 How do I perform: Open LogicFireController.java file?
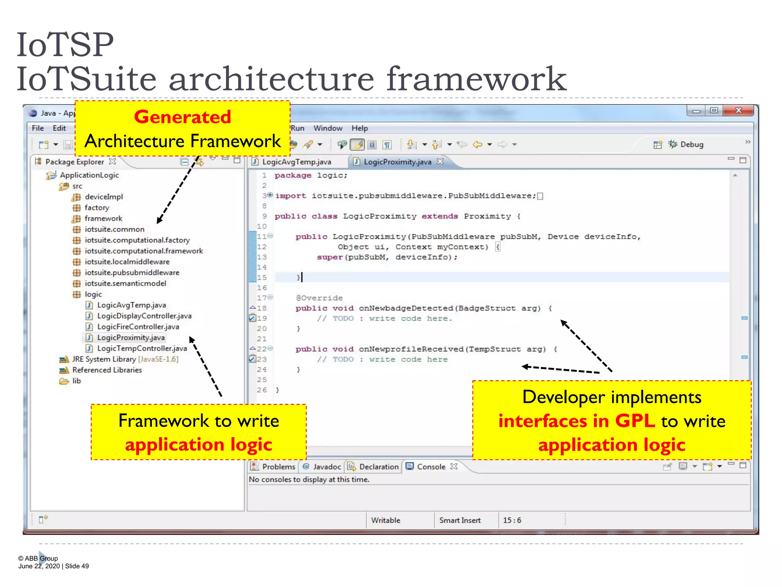coord(132,327)
